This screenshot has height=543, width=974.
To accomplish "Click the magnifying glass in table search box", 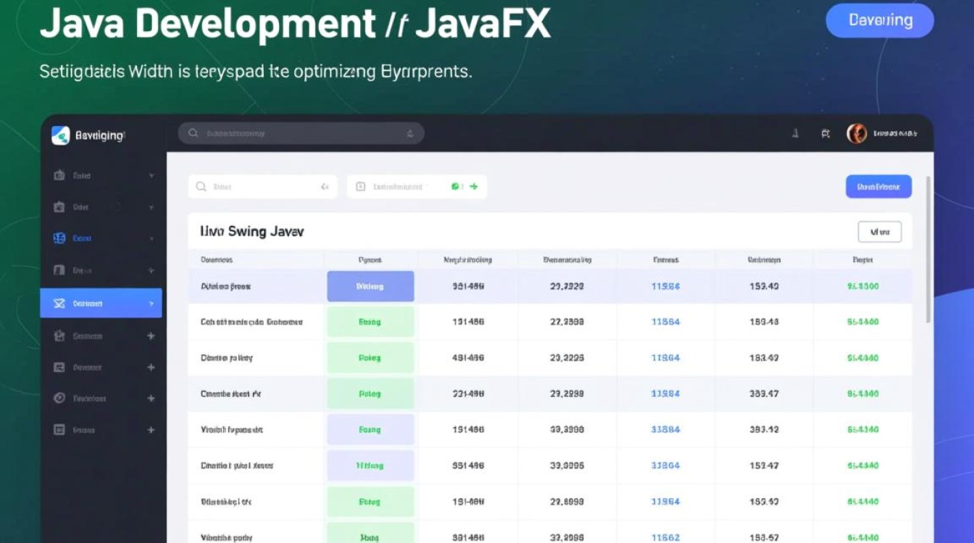I will point(201,186).
